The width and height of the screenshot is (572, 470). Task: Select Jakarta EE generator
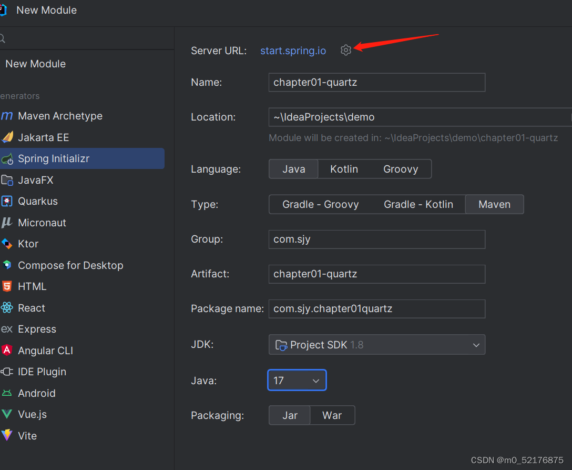coord(82,137)
